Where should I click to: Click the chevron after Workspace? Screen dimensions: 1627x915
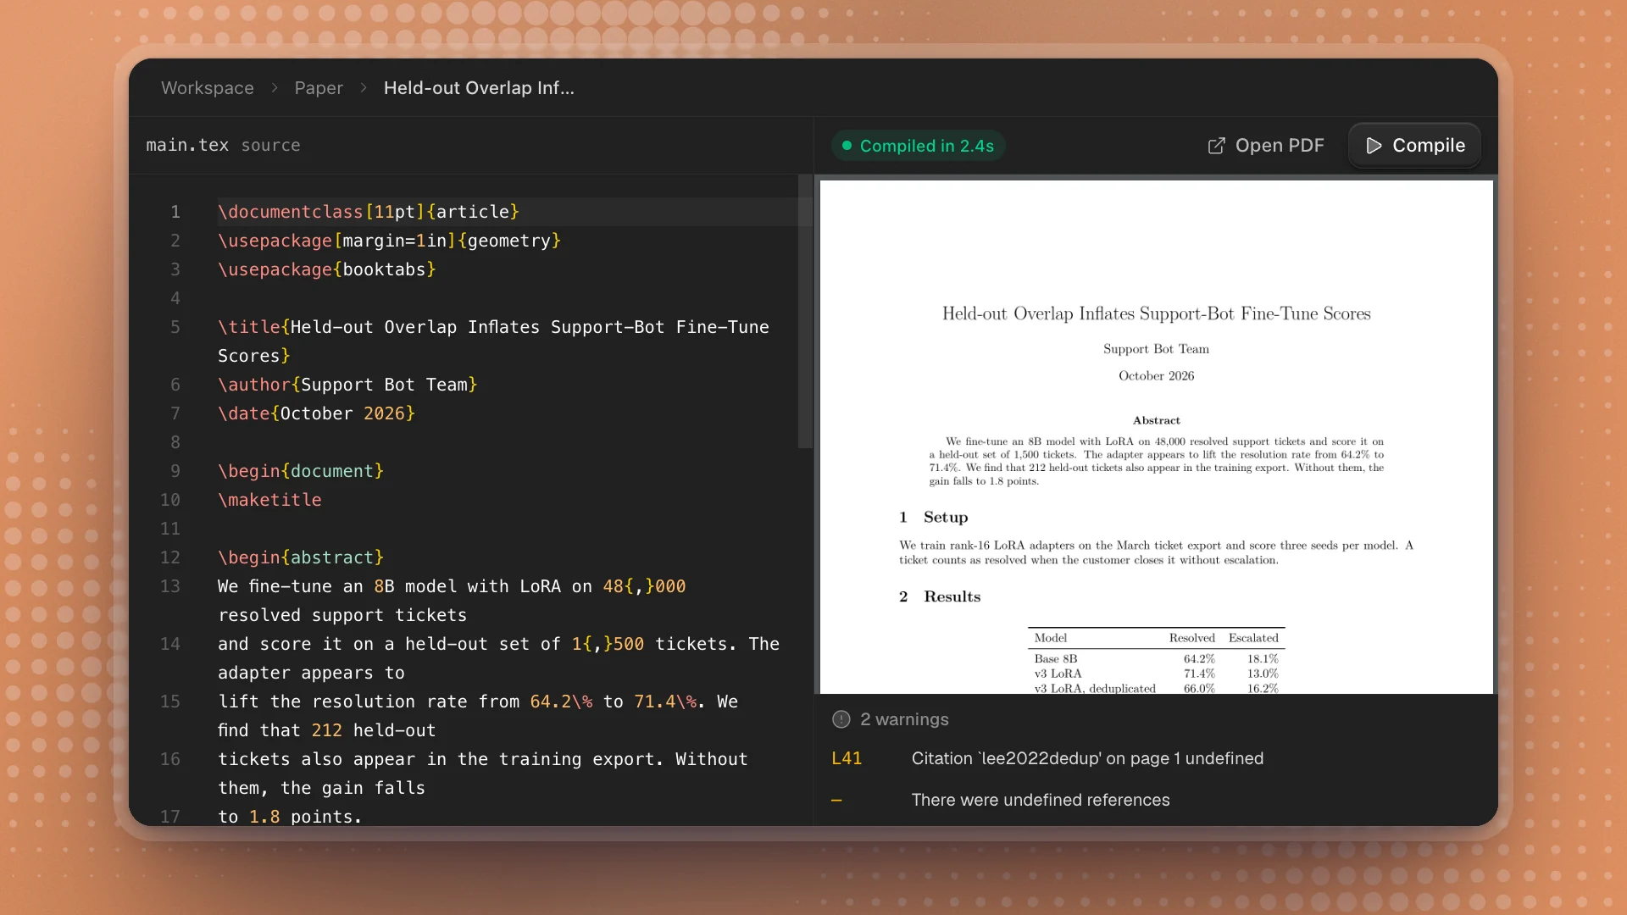tap(275, 88)
